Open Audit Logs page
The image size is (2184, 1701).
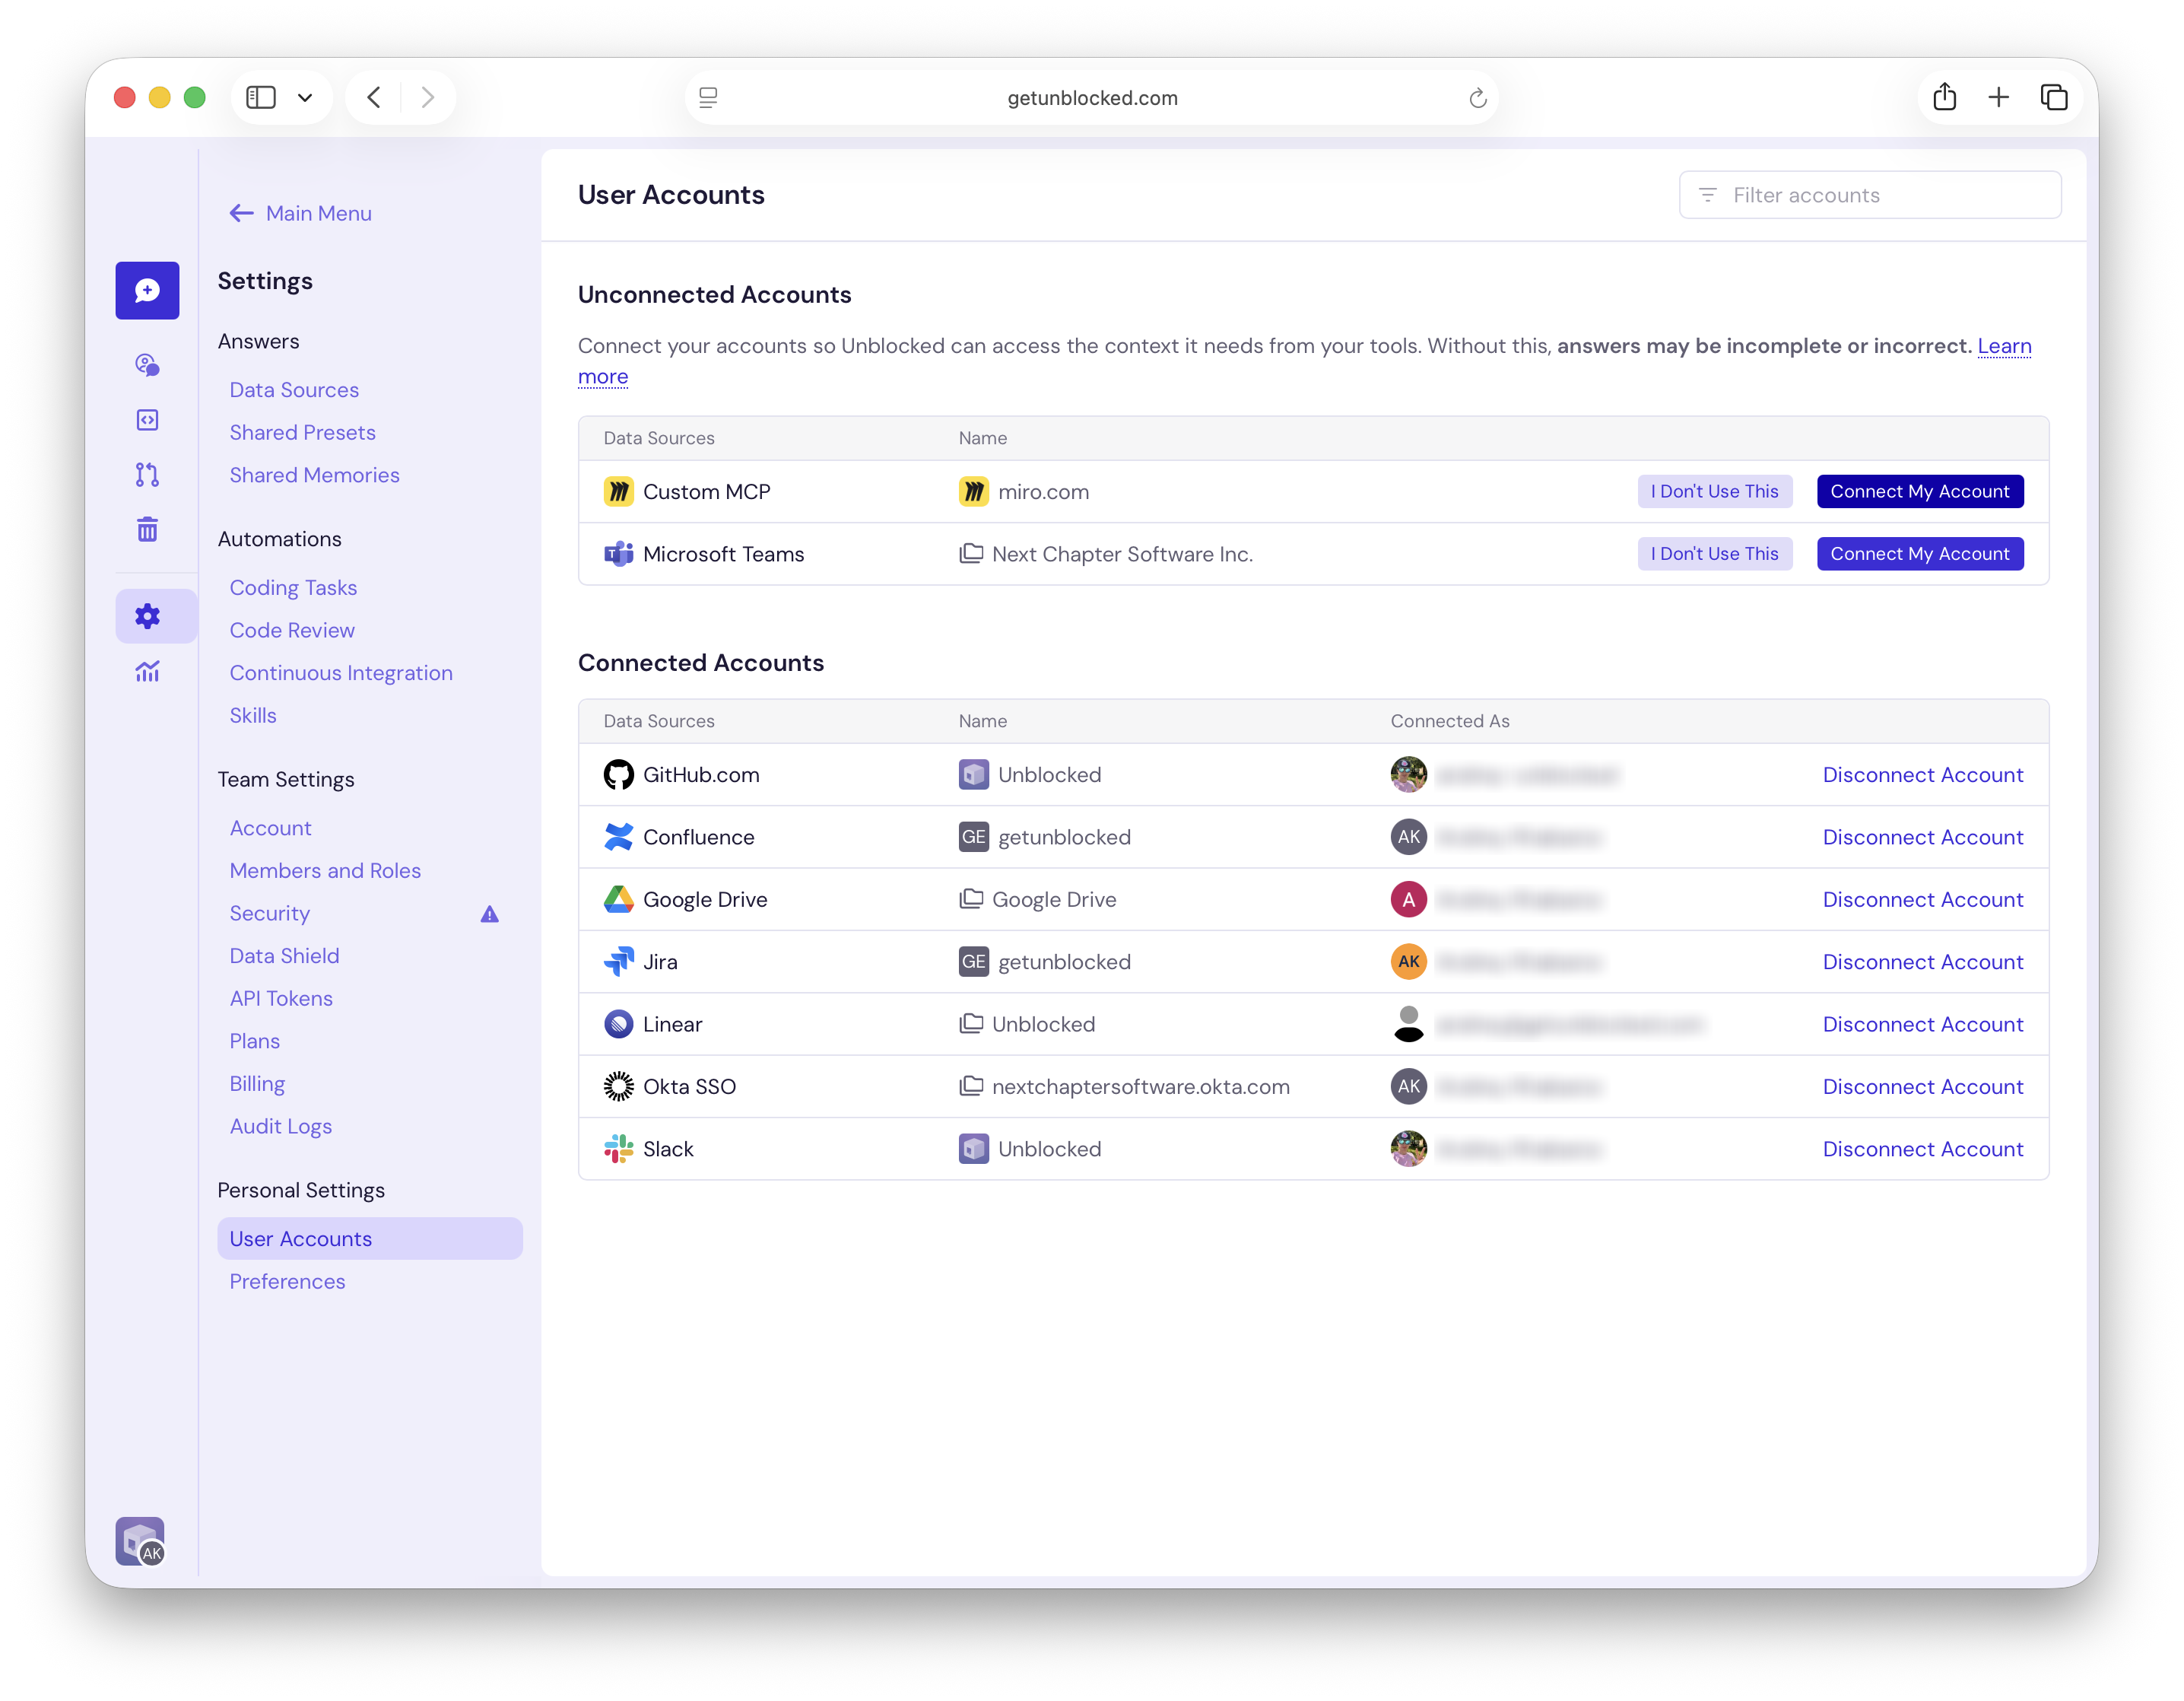point(280,1127)
